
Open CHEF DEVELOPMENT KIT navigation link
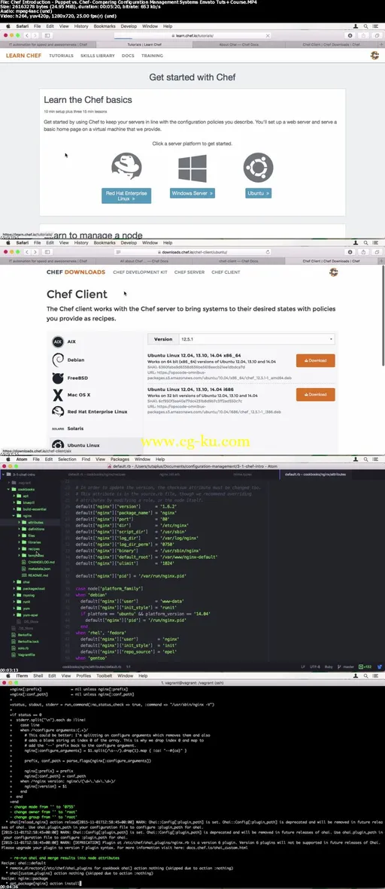pyautogui.click(x=140, y=272)
